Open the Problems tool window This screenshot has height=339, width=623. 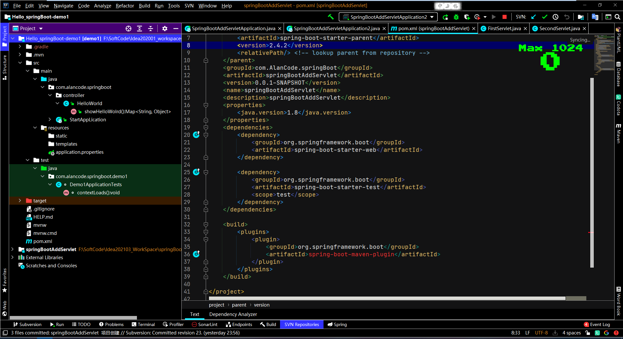[111, 324]
